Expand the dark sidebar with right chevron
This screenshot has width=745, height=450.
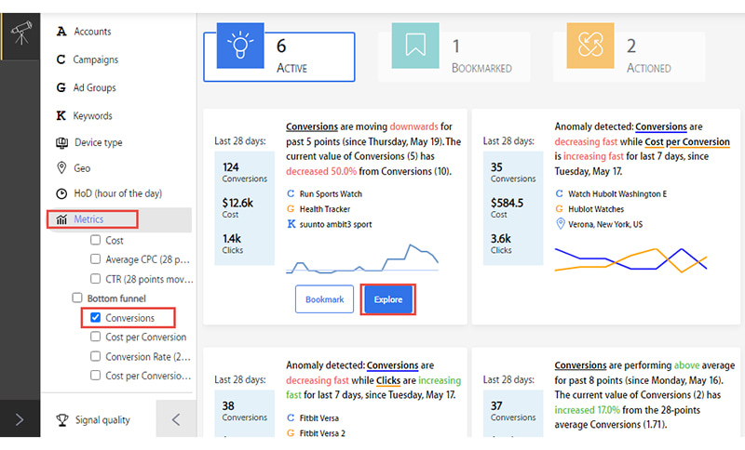[20, 419]
